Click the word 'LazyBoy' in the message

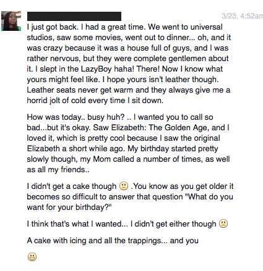tap(96, 69)
